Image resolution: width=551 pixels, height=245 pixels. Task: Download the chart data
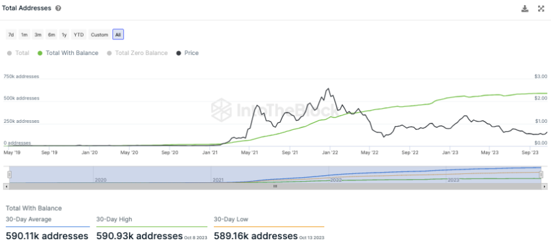pyautogui.click(x=524, y=9)
